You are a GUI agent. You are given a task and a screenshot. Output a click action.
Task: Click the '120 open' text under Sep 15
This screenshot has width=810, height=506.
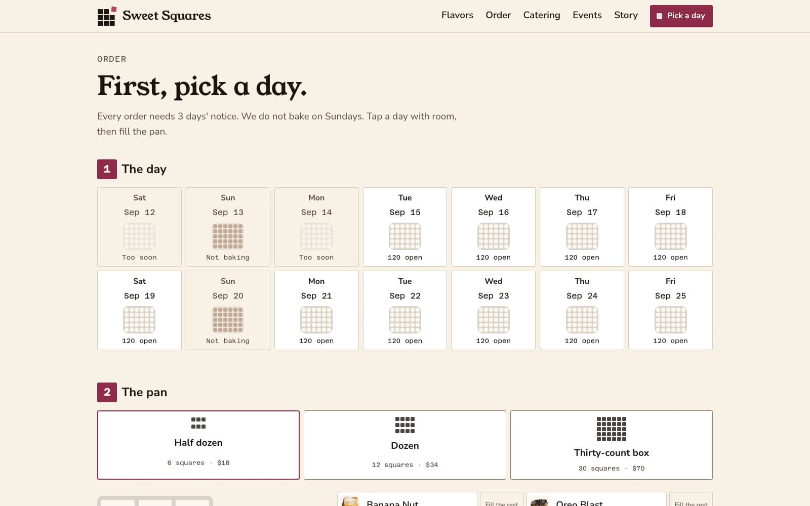pyautogui.click(x=405, y=258)
